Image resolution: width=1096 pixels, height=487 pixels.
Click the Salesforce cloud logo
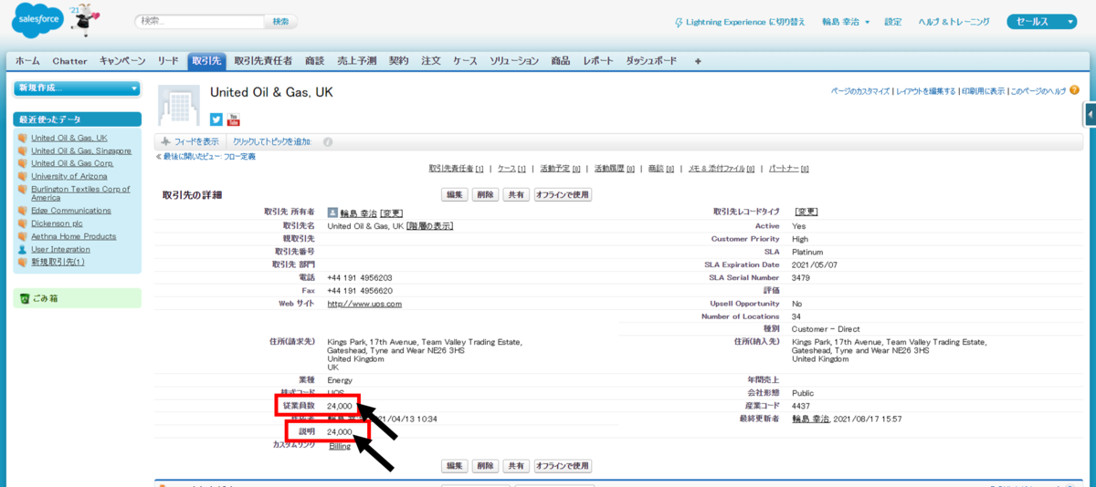coord(37,22)
